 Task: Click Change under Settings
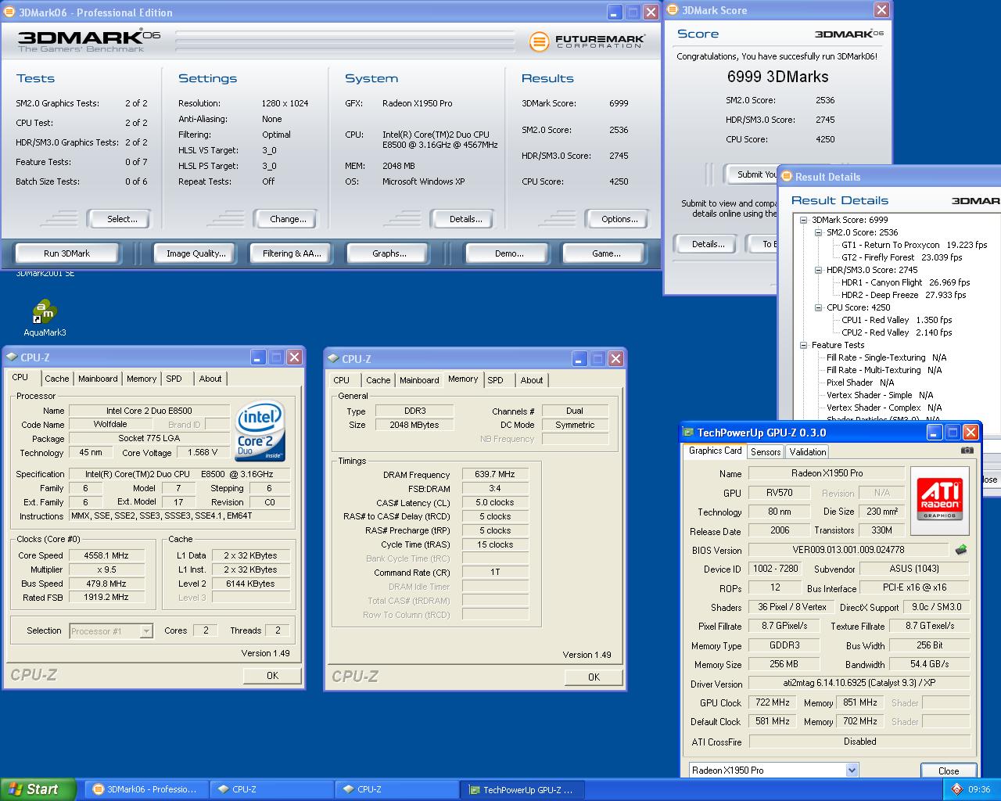pos(286,219)
